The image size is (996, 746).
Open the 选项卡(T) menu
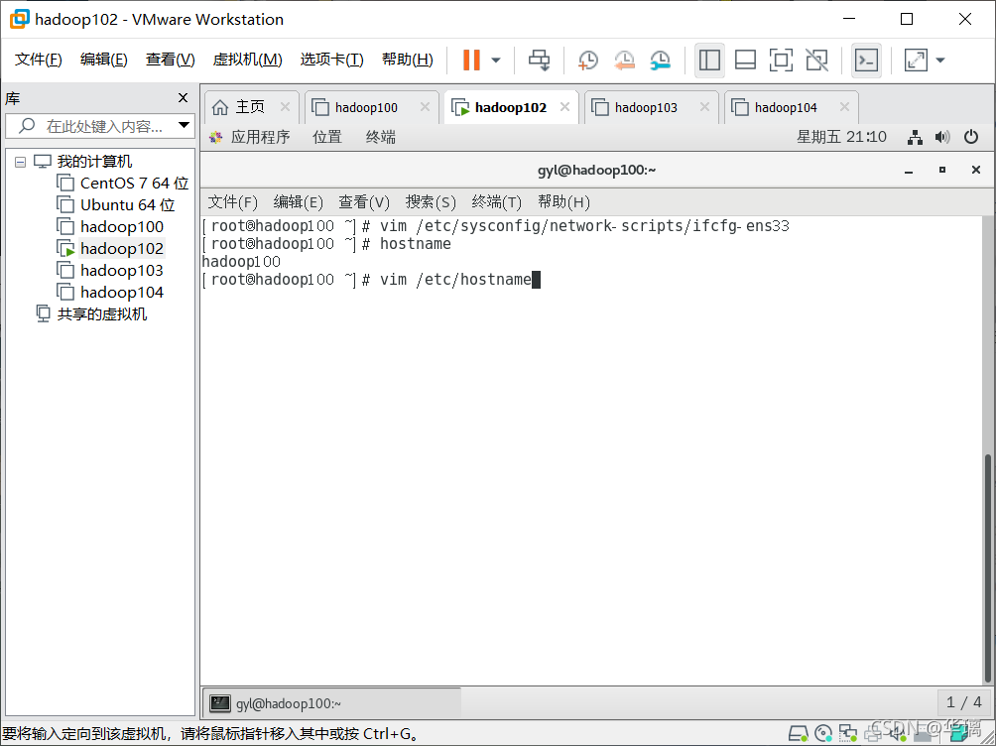pyautogui.click(x=331, y=60)
